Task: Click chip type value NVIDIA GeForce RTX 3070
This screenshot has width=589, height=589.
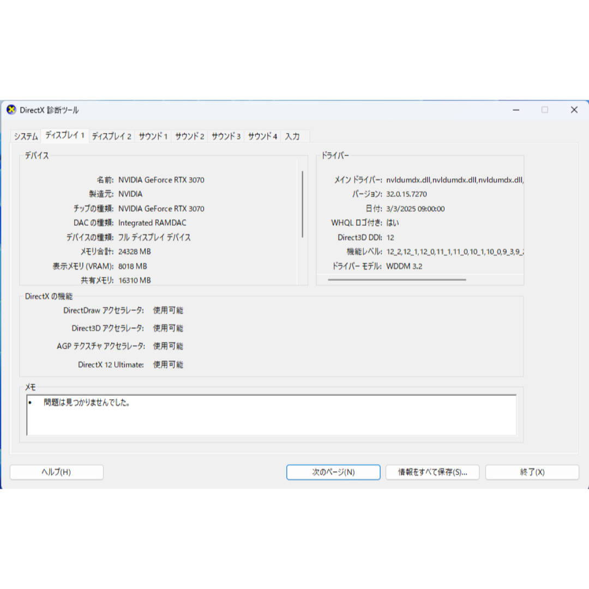Action: coord(161,208)
